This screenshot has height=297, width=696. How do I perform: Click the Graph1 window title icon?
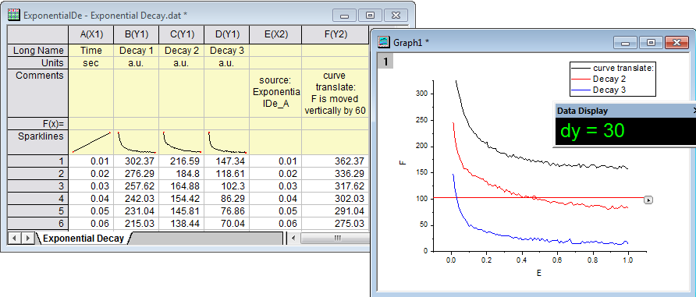point(384,43)
